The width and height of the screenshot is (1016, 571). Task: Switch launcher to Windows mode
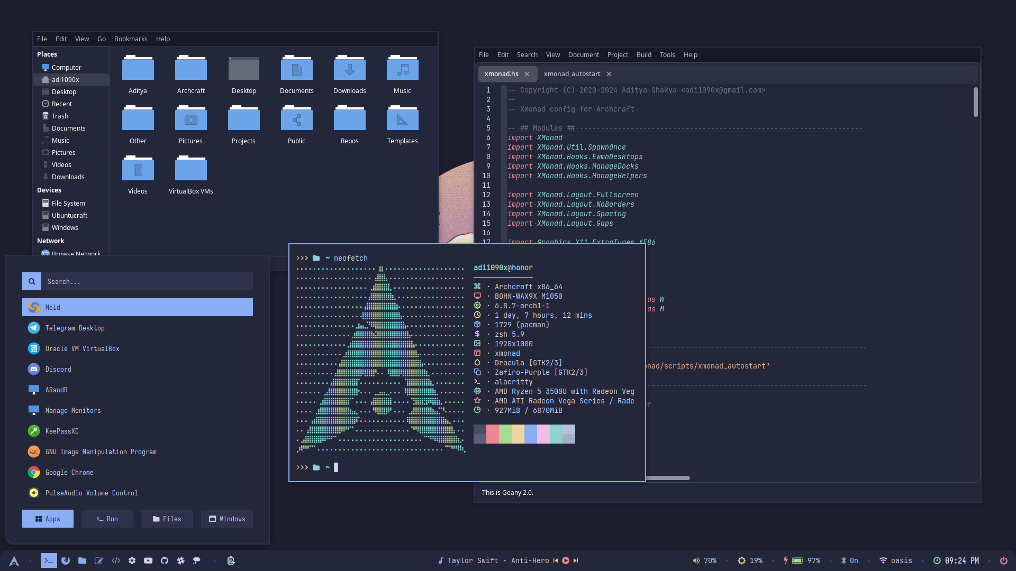coord(227,519)
